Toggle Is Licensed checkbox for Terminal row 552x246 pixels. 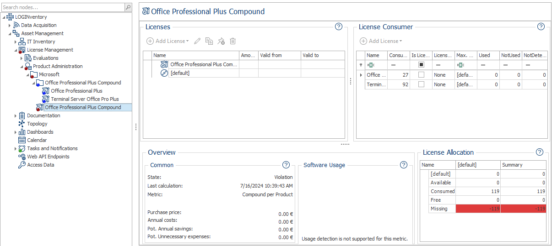pyautogui.click(x=421, y=84)
